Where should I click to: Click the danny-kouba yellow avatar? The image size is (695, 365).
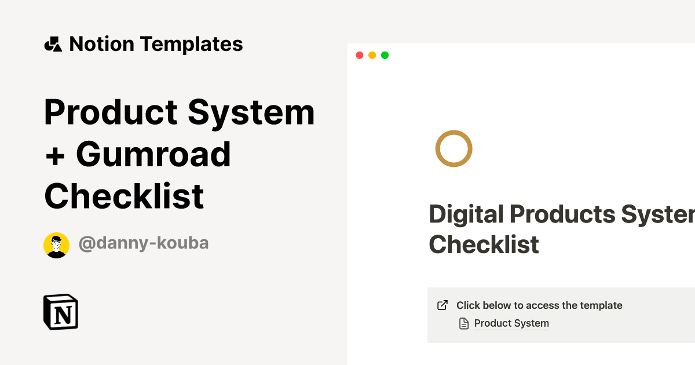pyautogui.click(x=56, y=245)
